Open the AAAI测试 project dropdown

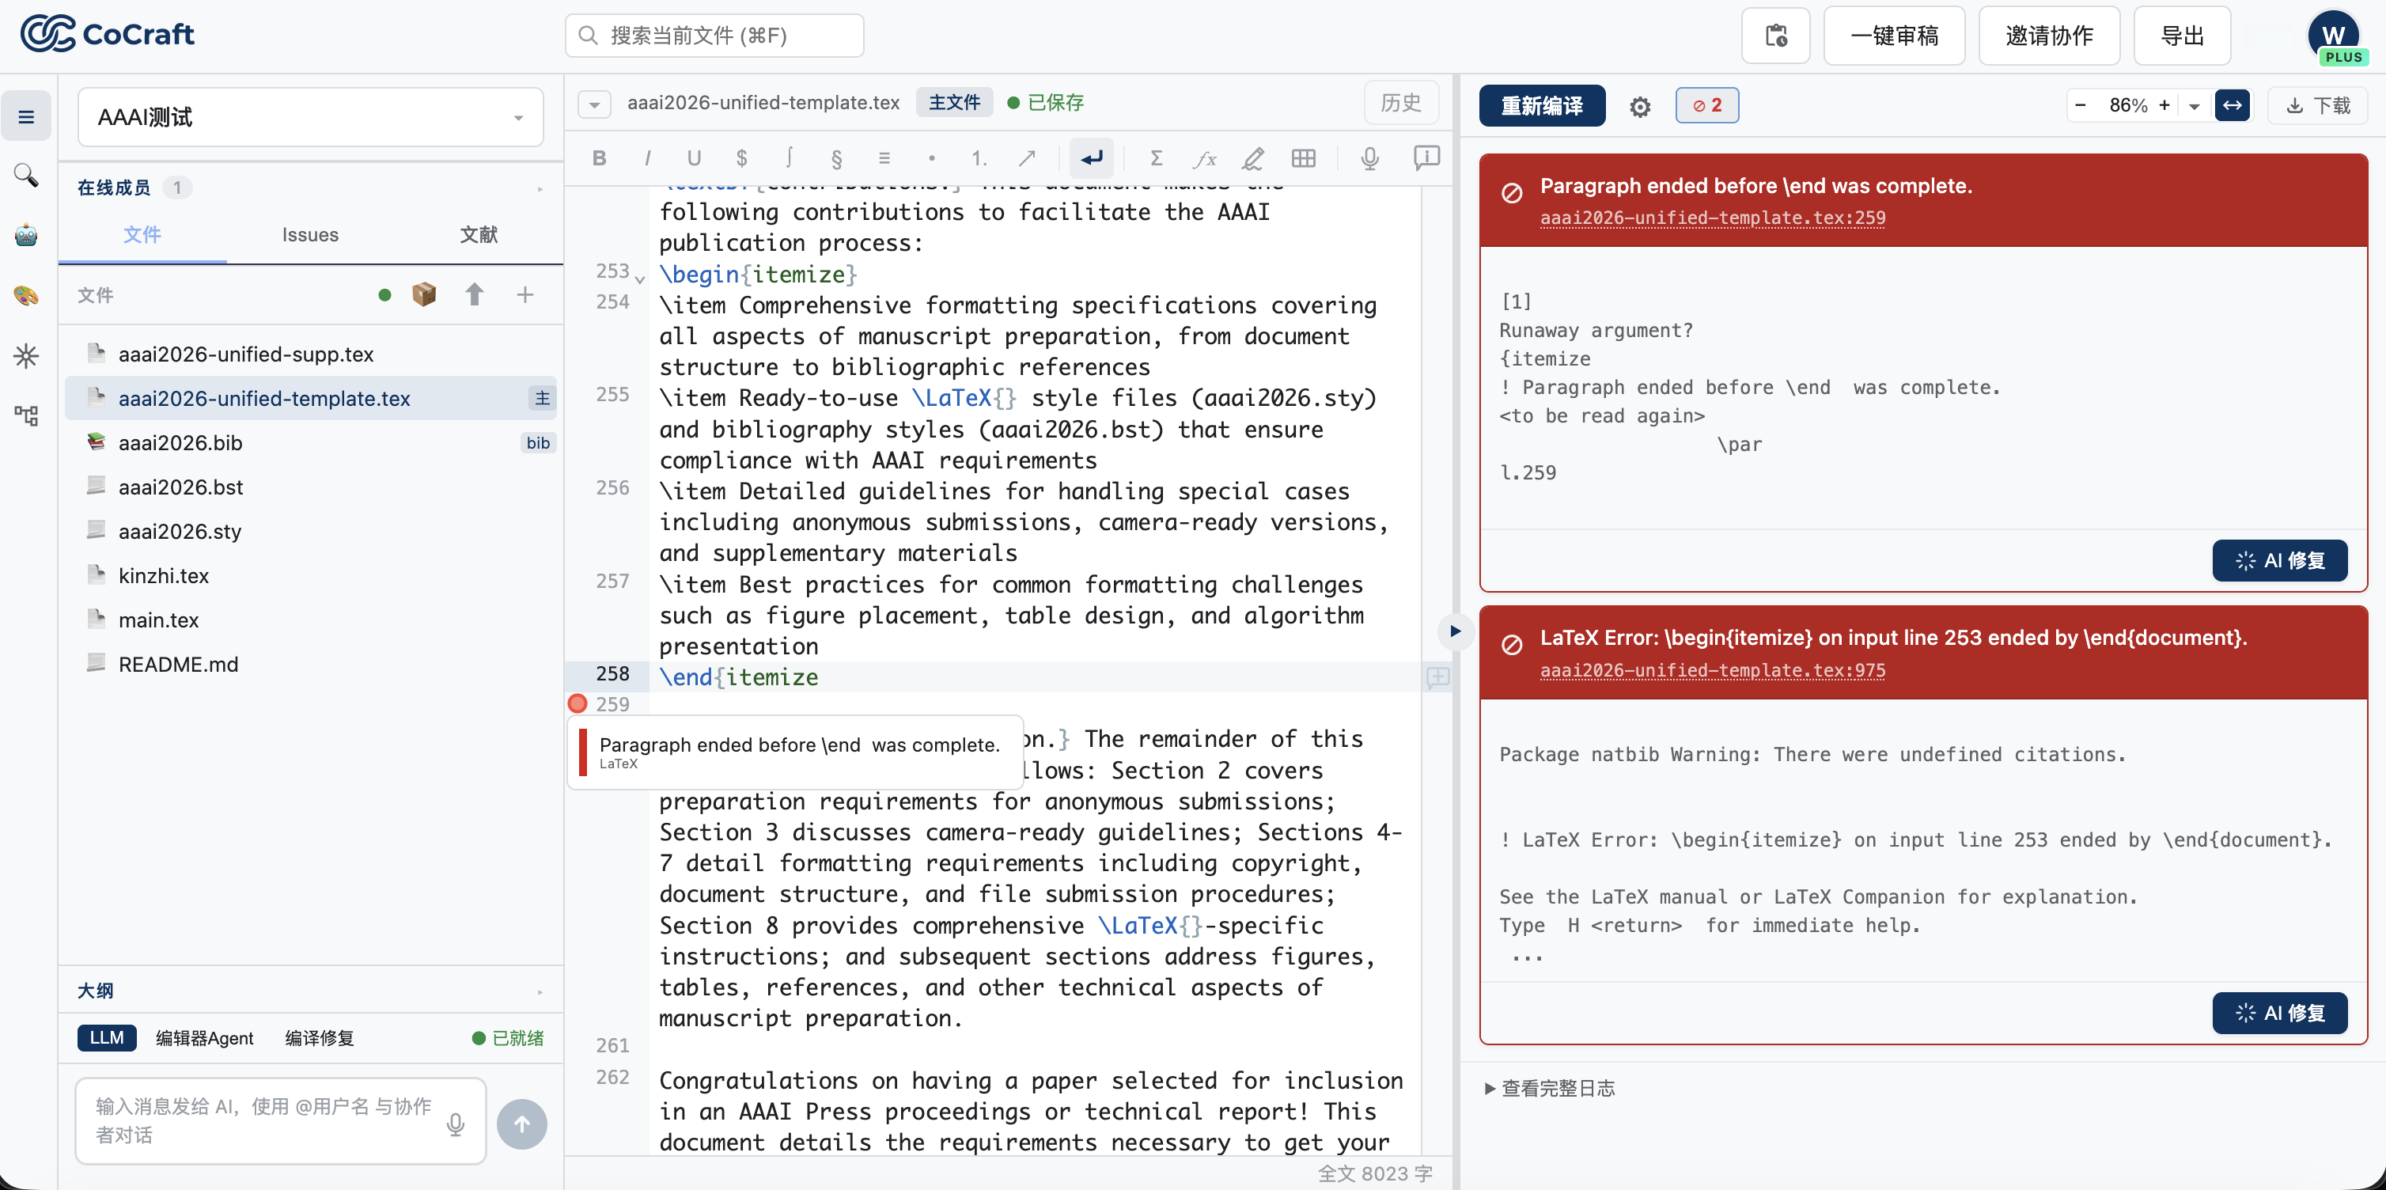tap(310, 116)
